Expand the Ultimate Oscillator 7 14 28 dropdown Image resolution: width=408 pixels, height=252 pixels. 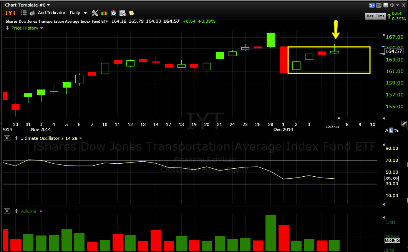(x=81, y=138)
